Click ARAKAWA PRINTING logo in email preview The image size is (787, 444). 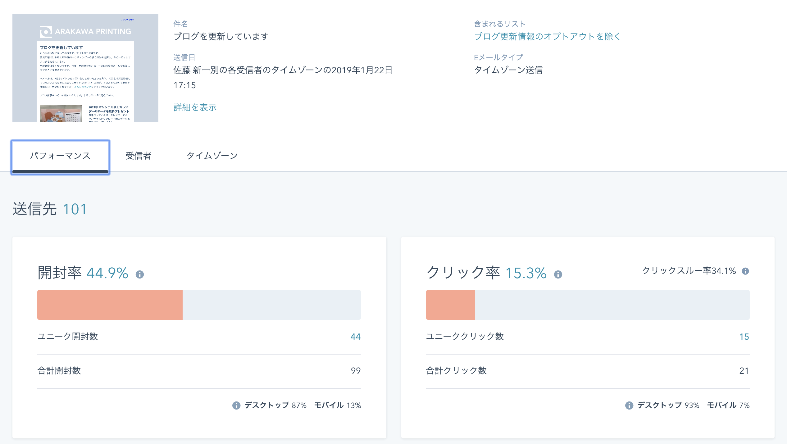pyautogui.click(x=85, y=31)
